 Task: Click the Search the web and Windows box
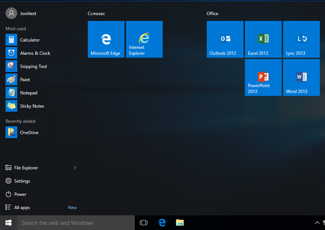tap(75, 223)
